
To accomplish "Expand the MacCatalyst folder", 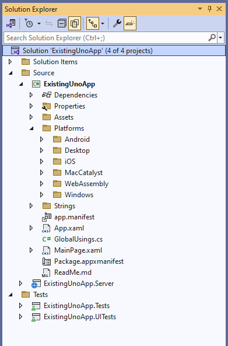I will coord(41,173).
